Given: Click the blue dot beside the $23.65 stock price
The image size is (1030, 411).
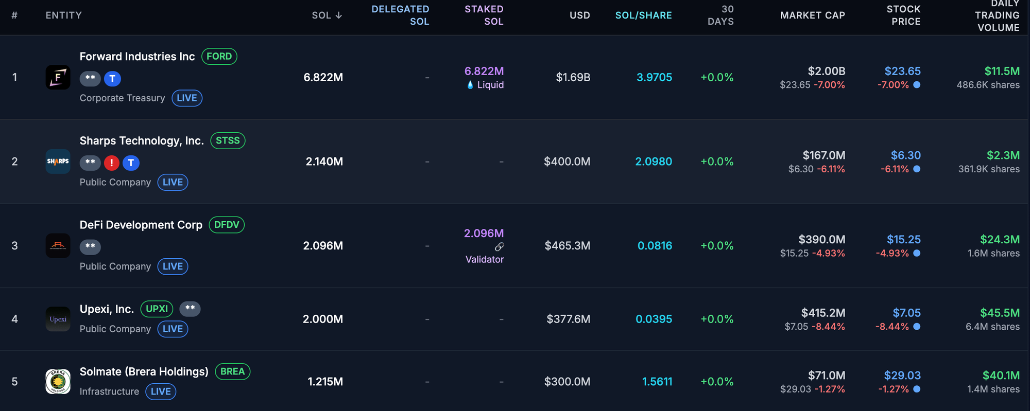Looking at the screenshot, I should 917,85.
